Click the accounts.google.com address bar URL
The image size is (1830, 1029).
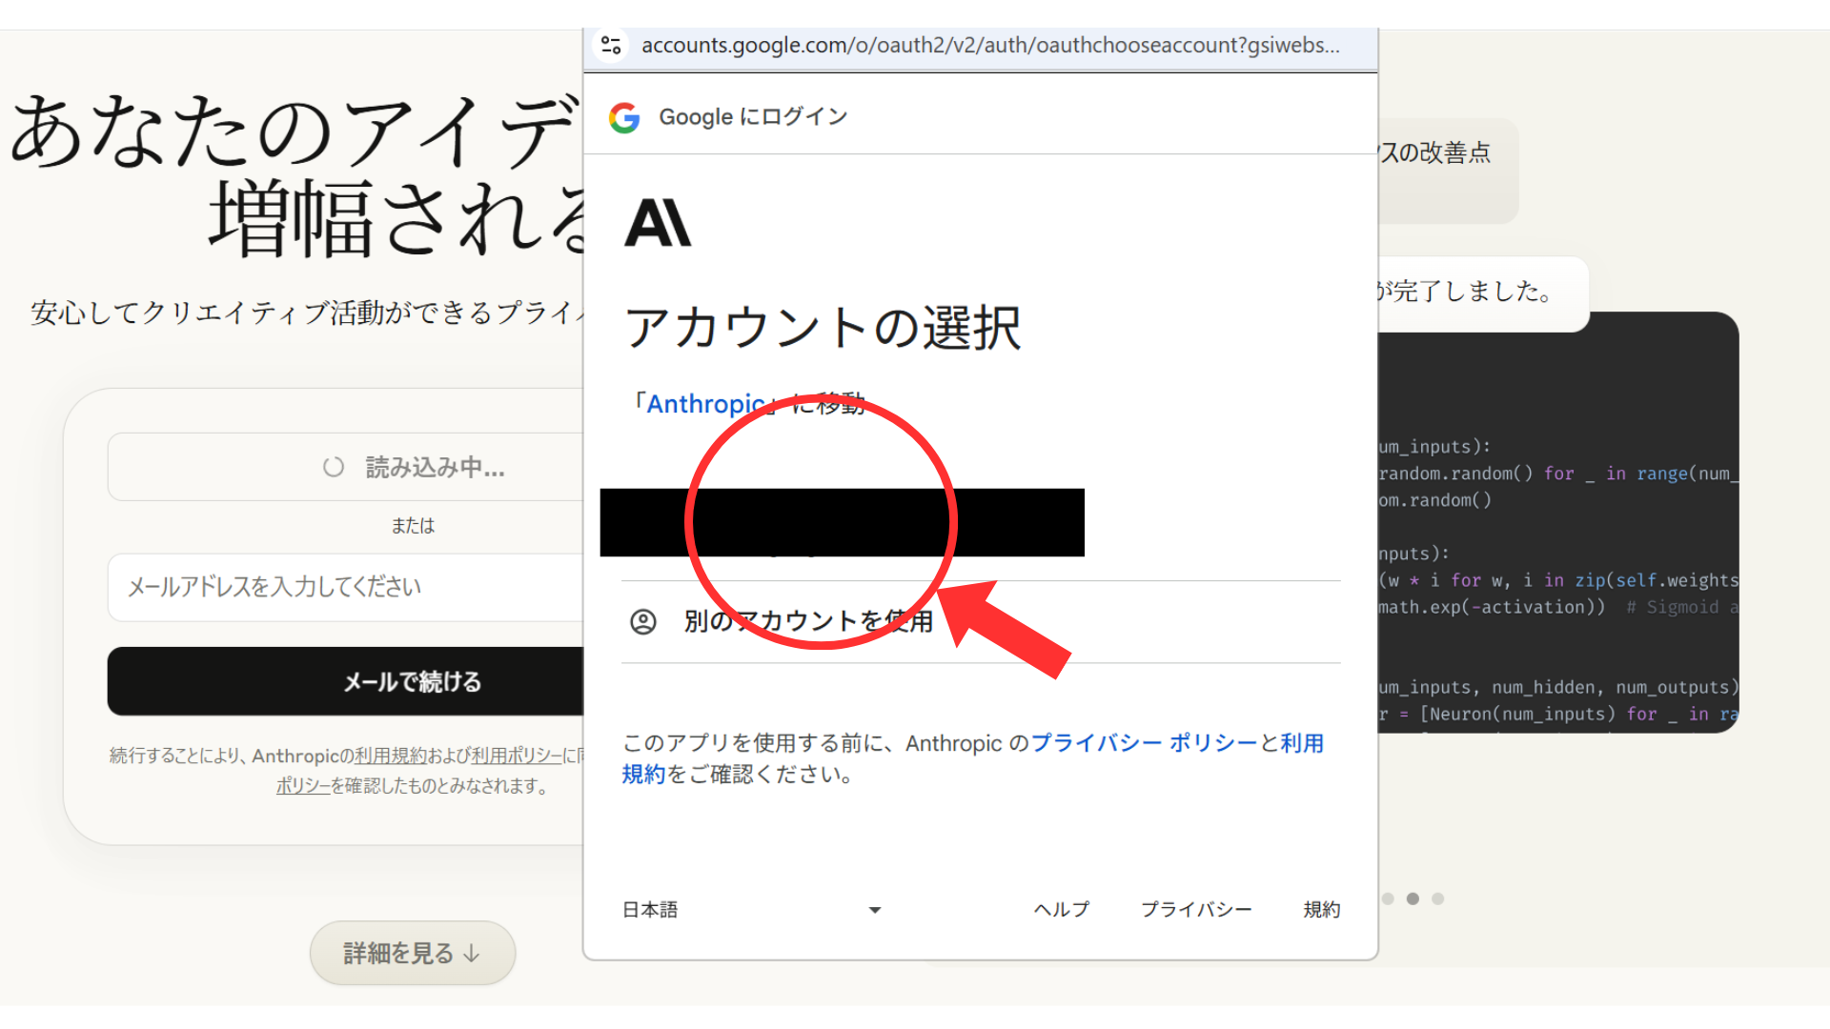coord(990,45)
